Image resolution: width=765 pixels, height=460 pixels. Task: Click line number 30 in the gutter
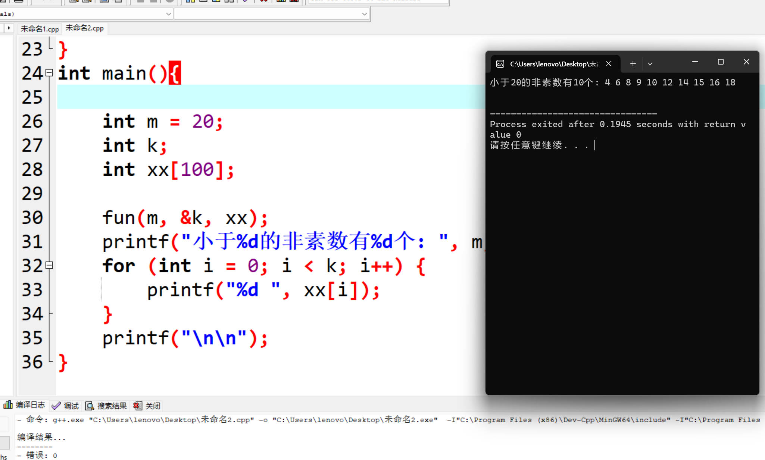click(x=32, y=218)
